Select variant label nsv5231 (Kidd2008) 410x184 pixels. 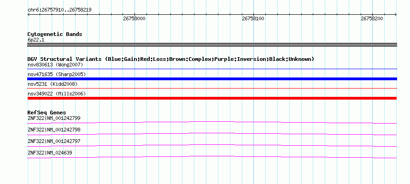53,84
